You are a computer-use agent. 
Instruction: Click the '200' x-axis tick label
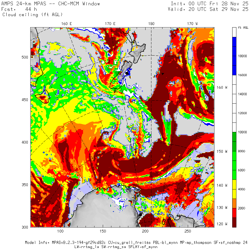pyautogui.click(x=145, y=231)
